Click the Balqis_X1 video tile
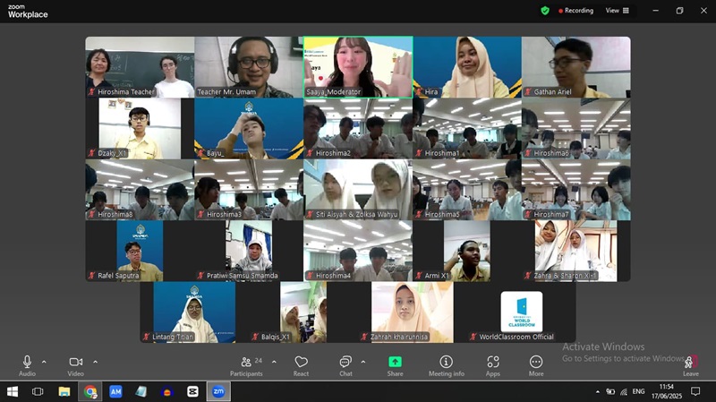Image resolution: width=716 pixels, height=402 pixels. (303, 312)
